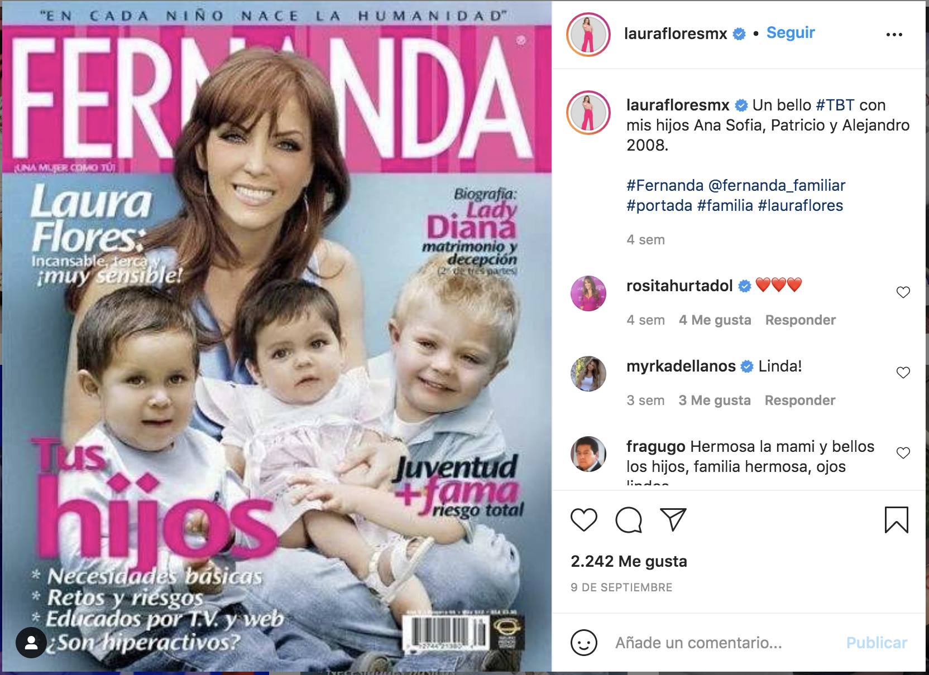Open the emoji picker smiley icon
Viewport: 929px width, 675px height.
pos(584,643)
